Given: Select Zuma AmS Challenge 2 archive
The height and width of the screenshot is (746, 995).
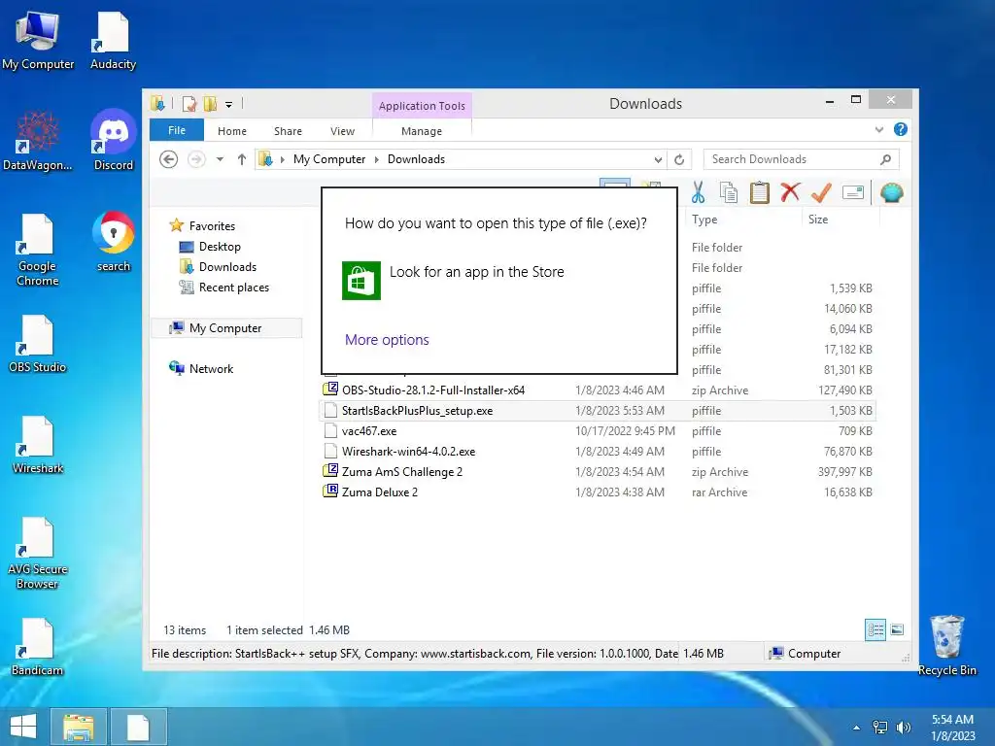Looking at the screenshot, I should coord(598,471).
